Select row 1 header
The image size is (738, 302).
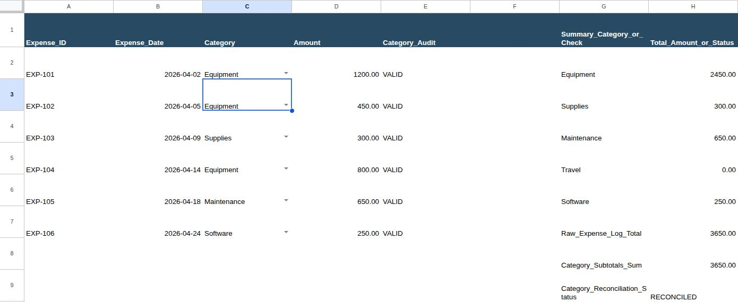pyautogui.click(x=12, y=30)
